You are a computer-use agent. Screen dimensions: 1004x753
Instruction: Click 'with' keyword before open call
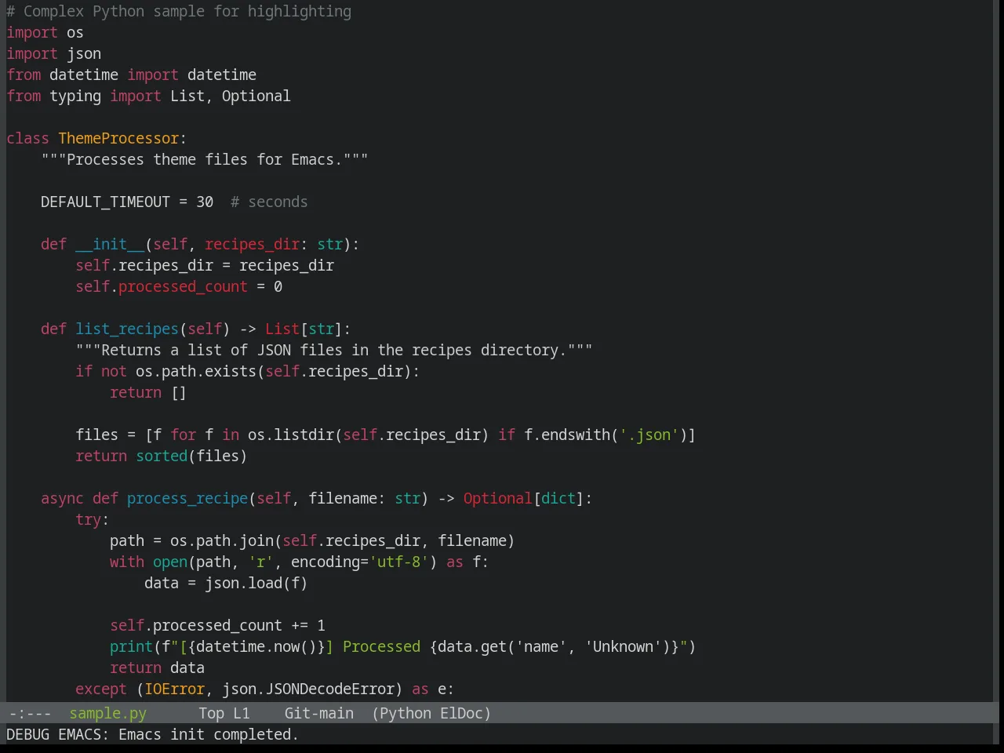coord(127,562)
